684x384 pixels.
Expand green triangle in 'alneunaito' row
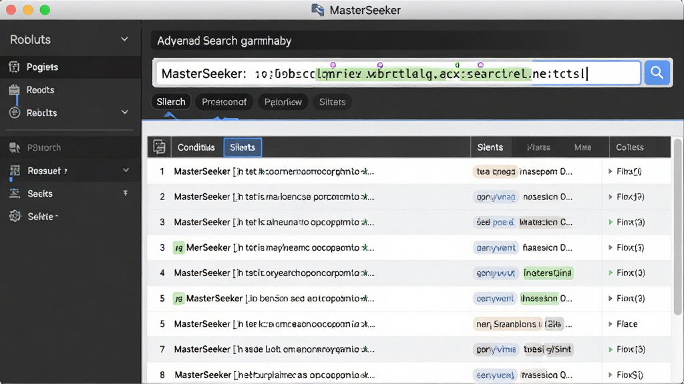click(611, 222)
